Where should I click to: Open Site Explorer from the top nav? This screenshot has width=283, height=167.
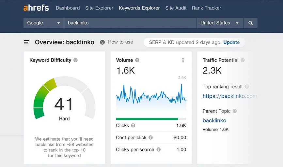click(99, 8)
